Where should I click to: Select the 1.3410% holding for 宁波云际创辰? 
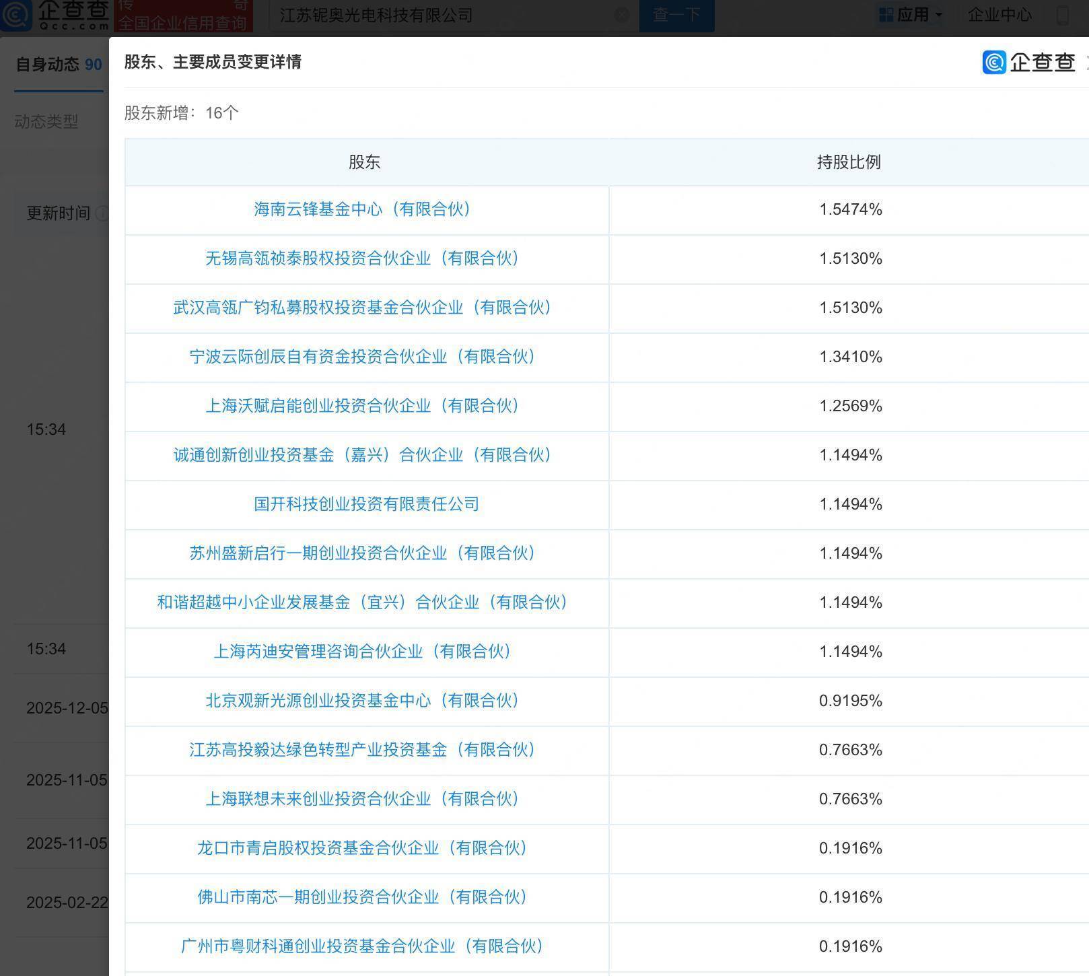point(851,357)
